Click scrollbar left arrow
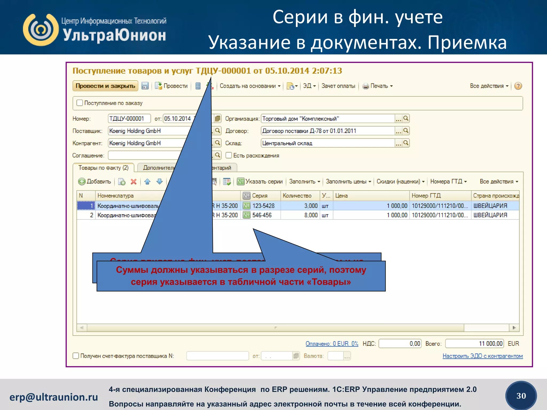 81,328
